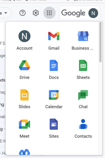Click the apps panel vertical scrollbar
The image size is (105, 158).
(x=100, y=42)
